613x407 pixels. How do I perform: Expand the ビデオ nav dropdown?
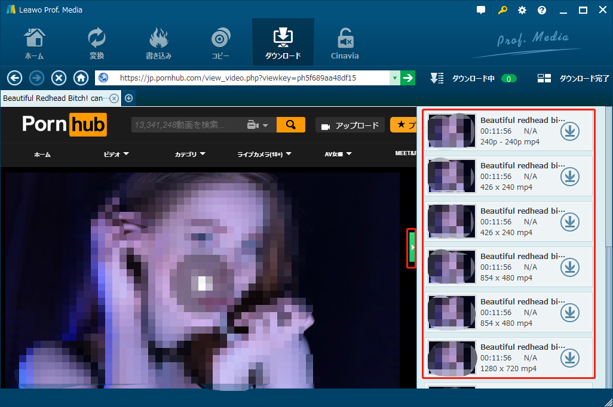(116, 155)
